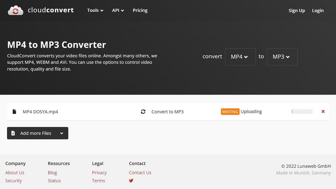The image size is (336, 189).
Task: Click the upload progress bar
Action: click(302, 111)
